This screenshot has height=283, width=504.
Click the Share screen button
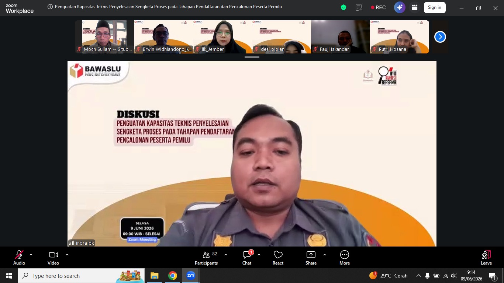click(x=311, y=258)
